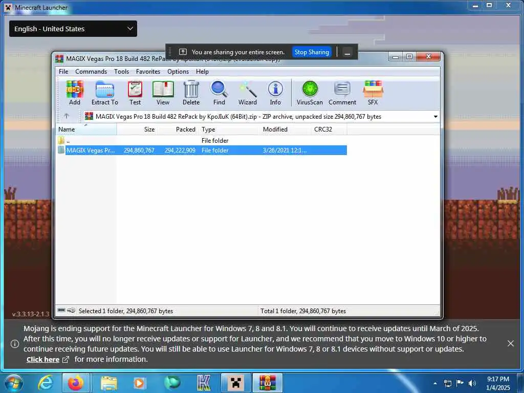This screenshot has width=524, height=393.
Task: Sort by CRC32 column header
Action: click(x=329, y=129)
